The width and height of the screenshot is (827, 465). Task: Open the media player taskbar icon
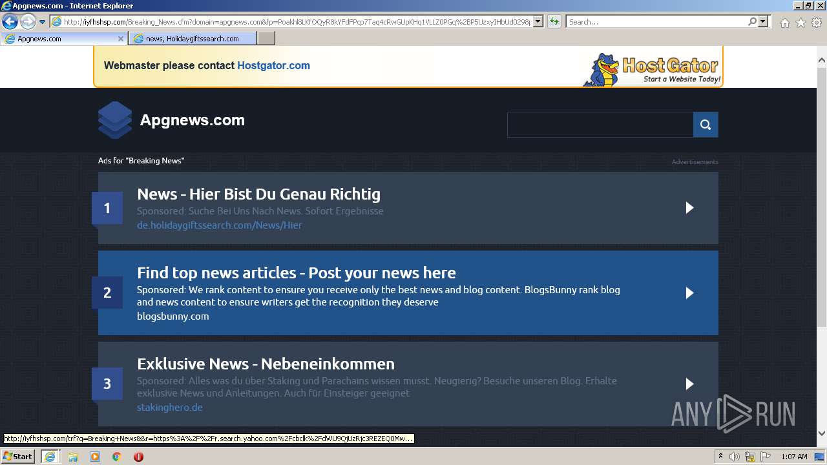click(x=94, y=457)
